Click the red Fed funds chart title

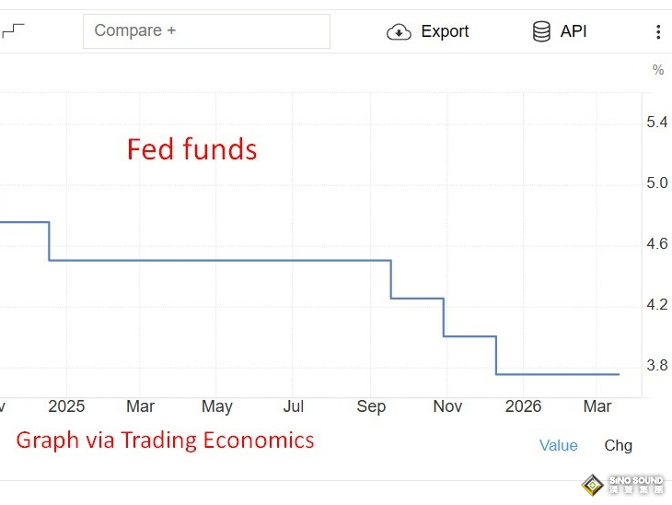pos(191,149)
